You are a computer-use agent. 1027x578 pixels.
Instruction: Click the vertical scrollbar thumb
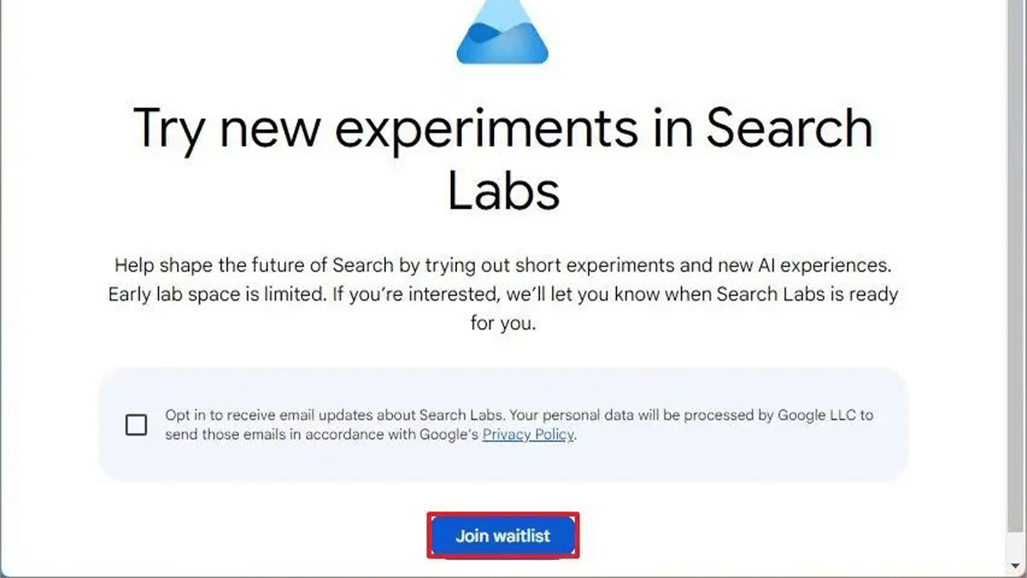click(x=1015, y=257)
